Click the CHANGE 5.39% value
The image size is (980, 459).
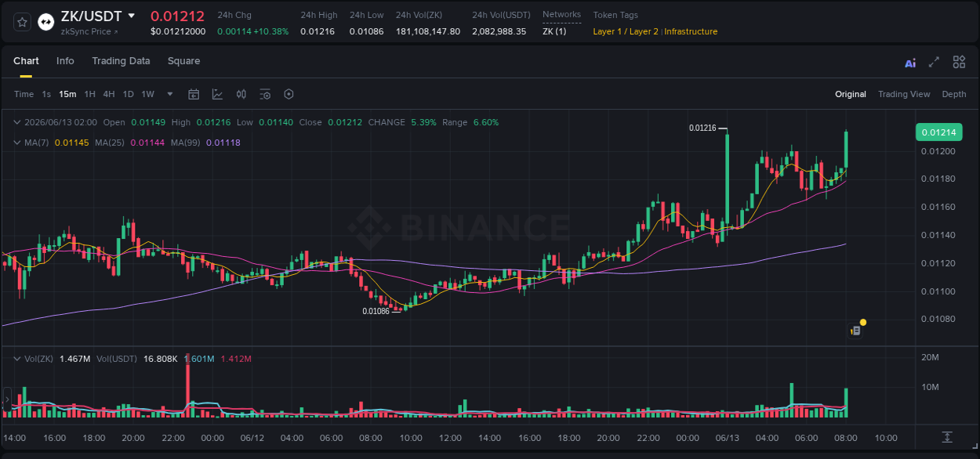pyautogui.click(x=423, y=122)
